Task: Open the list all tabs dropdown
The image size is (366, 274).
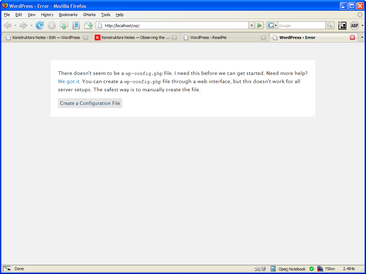Action: [362, 37]
